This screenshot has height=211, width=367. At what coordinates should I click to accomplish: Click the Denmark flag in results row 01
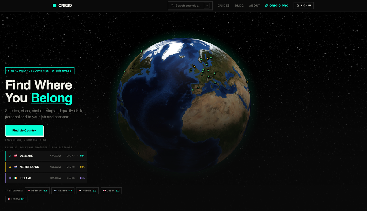pyautogui.click(x=16, y=156)
